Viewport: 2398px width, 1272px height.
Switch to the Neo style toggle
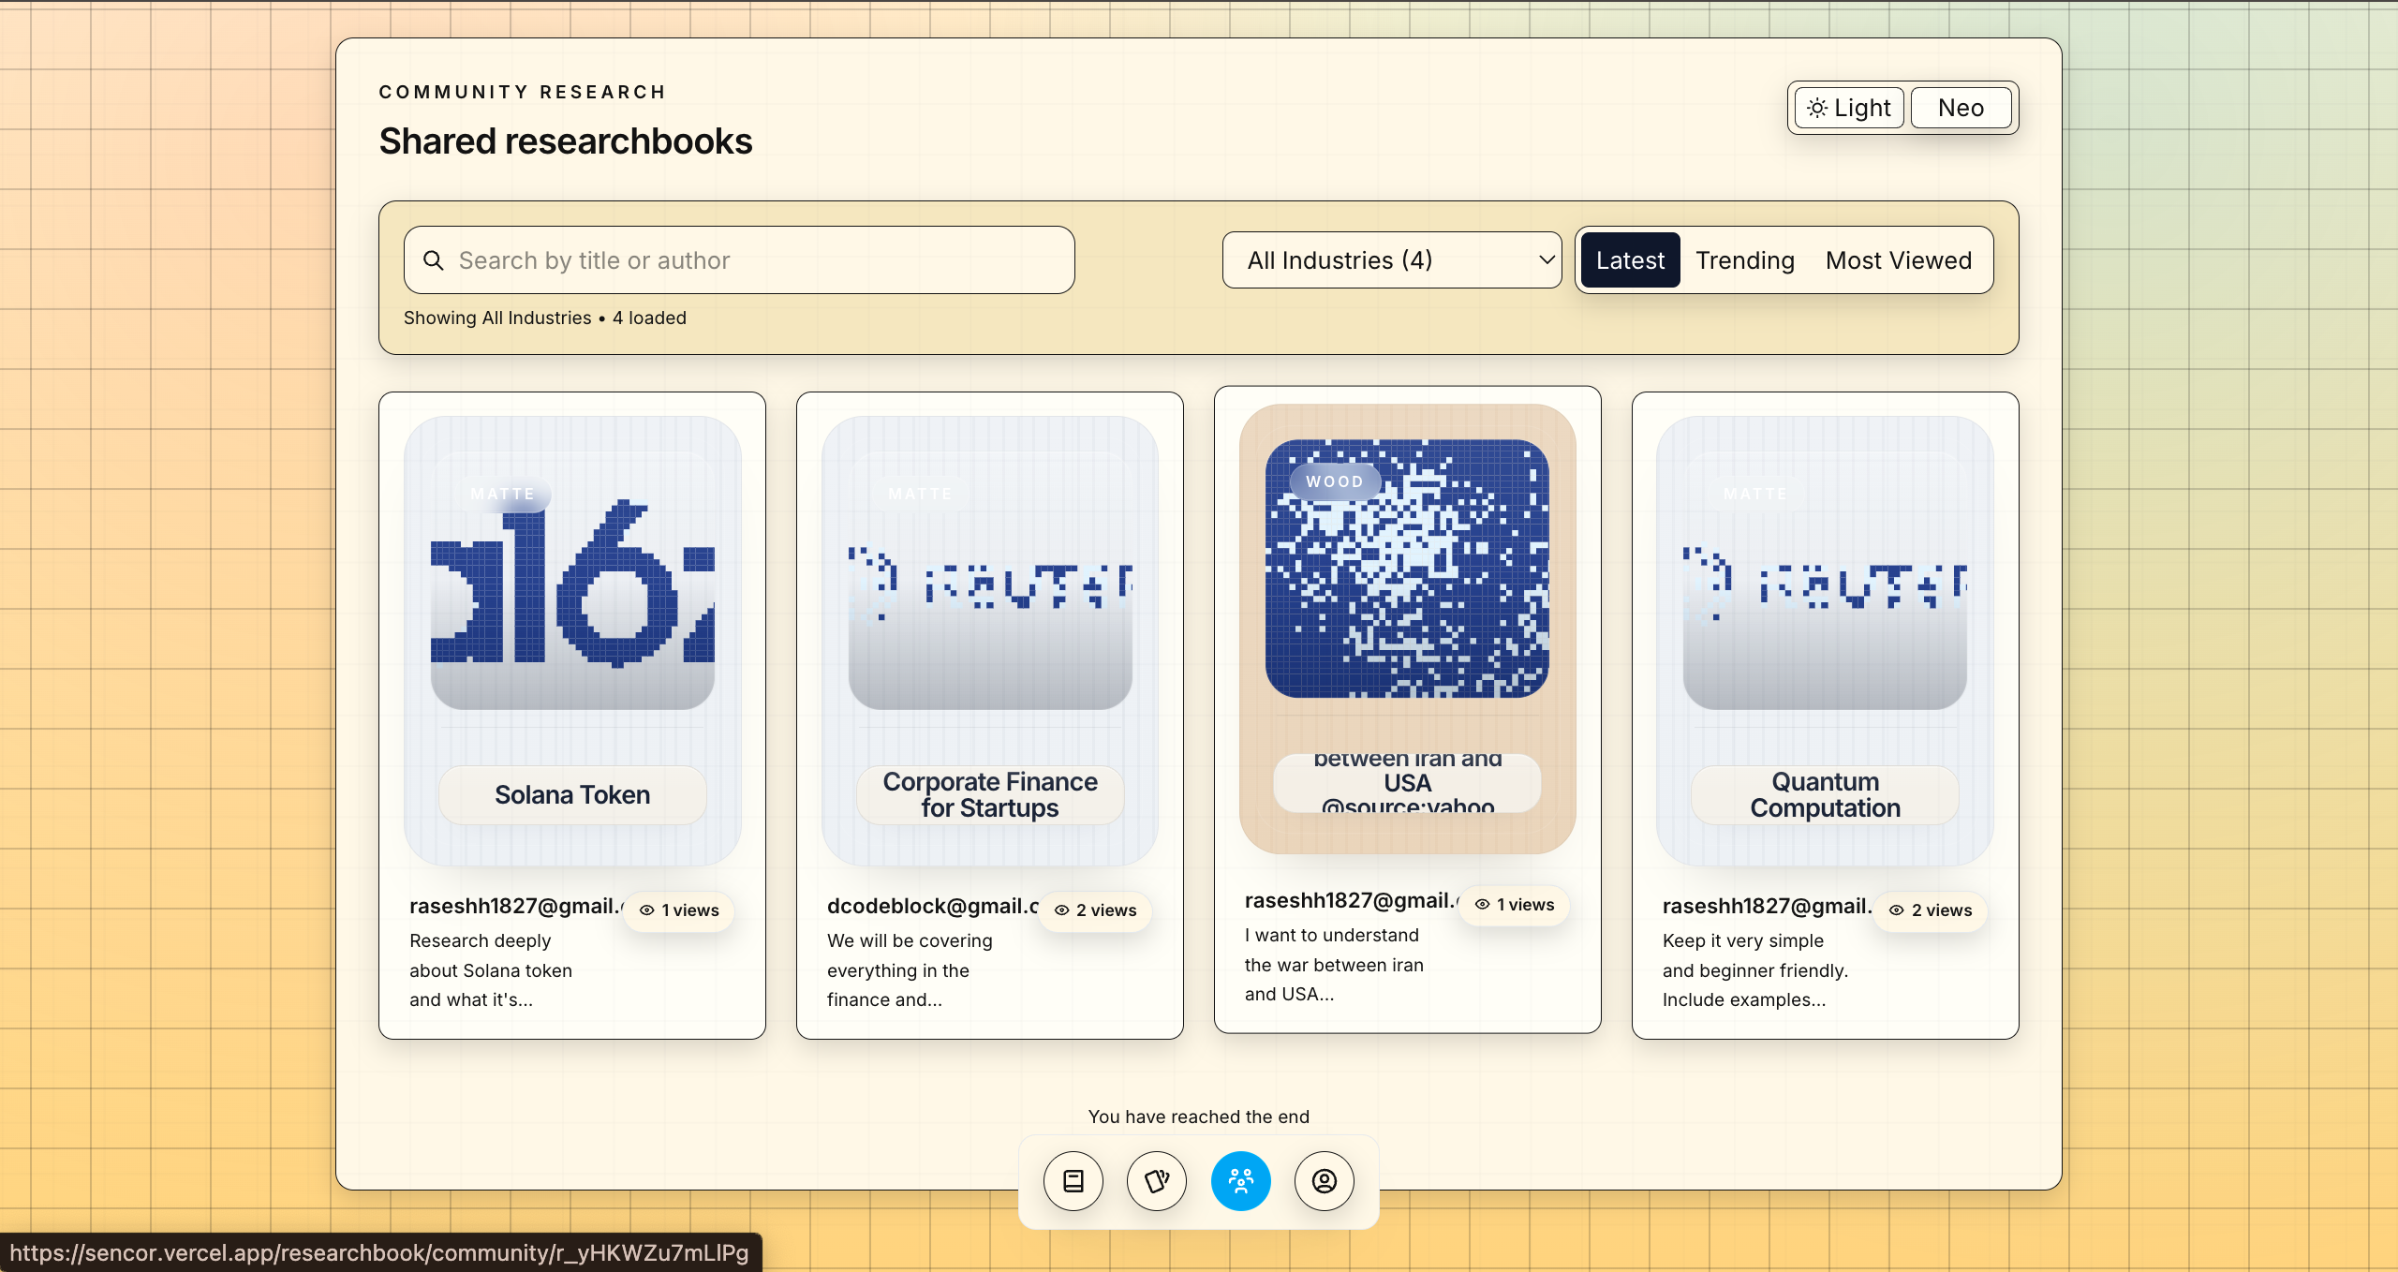pyautogui.click(x=1961, y=108)
